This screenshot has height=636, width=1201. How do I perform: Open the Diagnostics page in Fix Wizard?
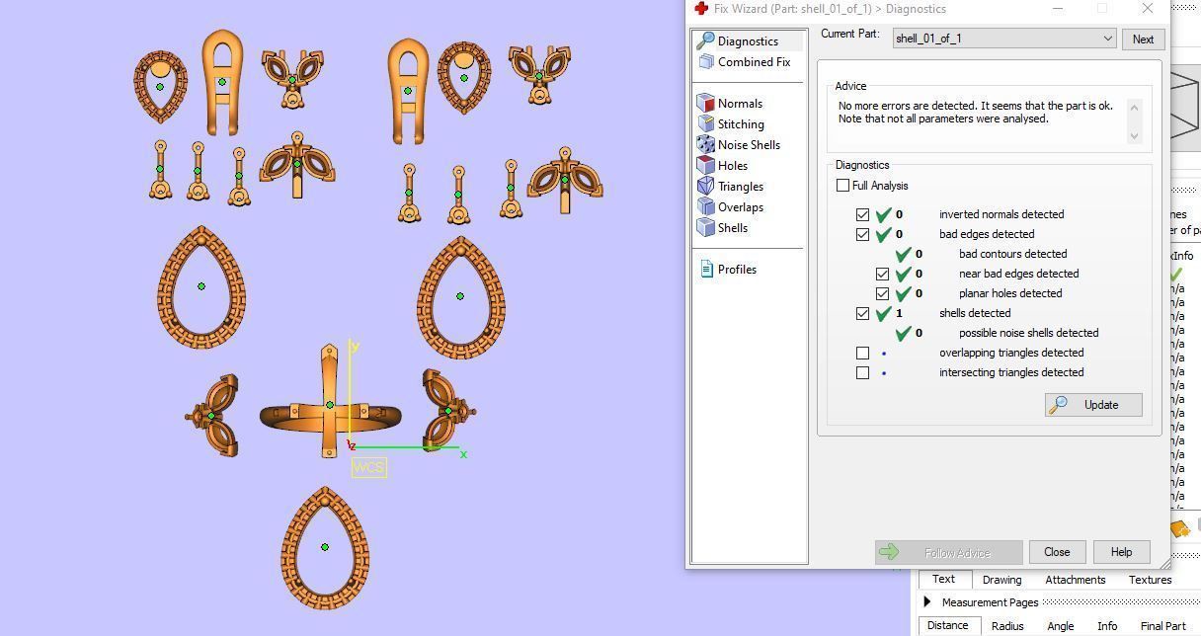click(x=748, y=41)
